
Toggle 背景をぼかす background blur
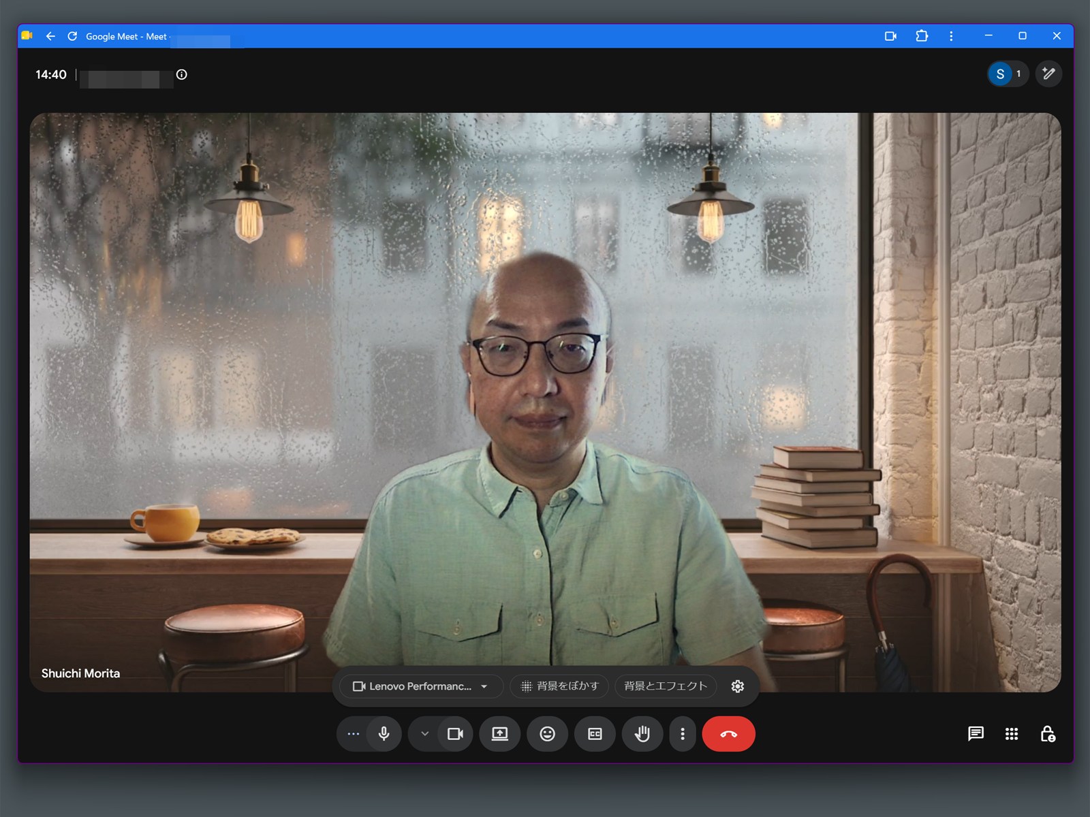click(559, 686)
